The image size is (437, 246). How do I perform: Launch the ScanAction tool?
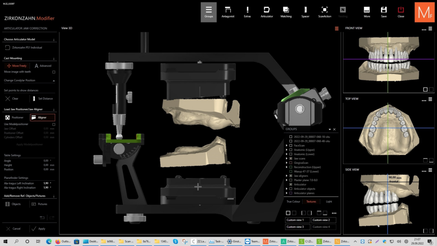(x=325, y=12)
